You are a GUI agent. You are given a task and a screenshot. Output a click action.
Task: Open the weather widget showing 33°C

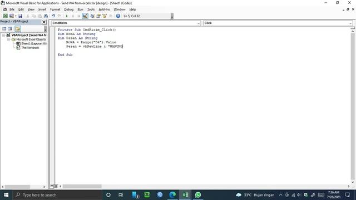point(255,195)
